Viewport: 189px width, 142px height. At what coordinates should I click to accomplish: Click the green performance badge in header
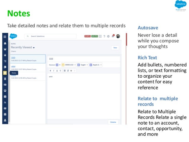coord(94,36)
